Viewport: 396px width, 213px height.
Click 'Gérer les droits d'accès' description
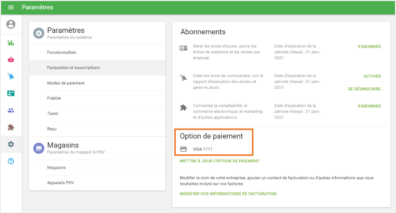click(x=227, y=52)
